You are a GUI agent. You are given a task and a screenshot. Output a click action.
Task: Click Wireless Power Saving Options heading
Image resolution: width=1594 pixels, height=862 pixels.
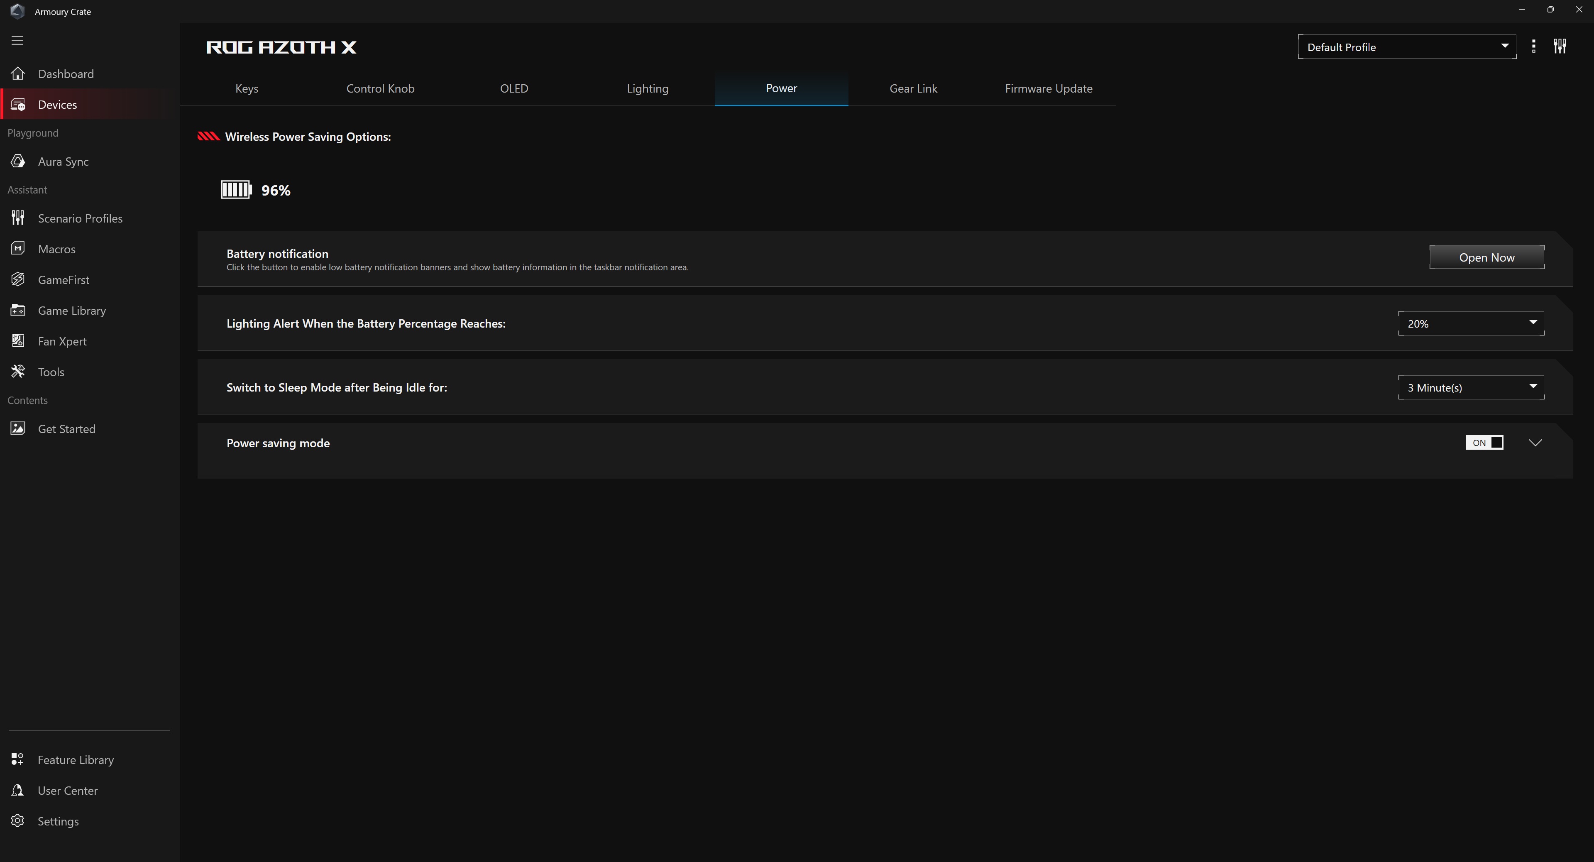tap(308, 137)
